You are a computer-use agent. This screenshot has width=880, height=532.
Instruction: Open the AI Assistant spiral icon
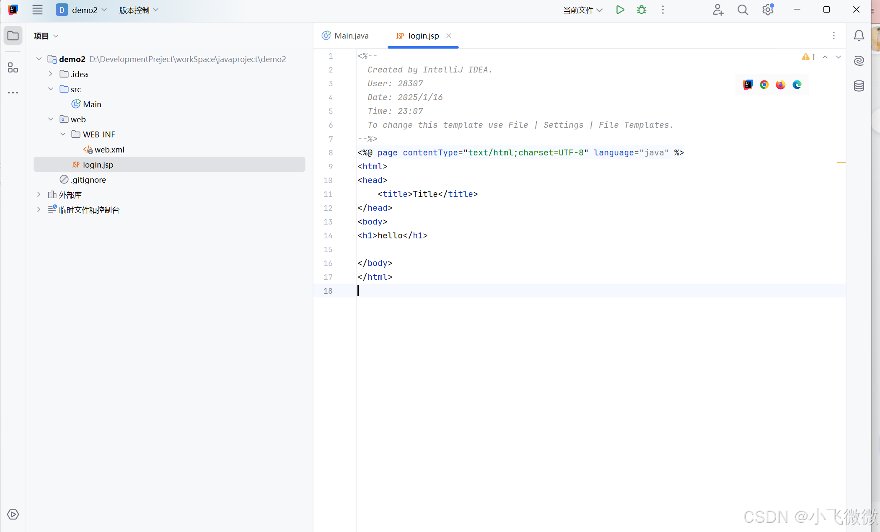click(x=859, y=61)
